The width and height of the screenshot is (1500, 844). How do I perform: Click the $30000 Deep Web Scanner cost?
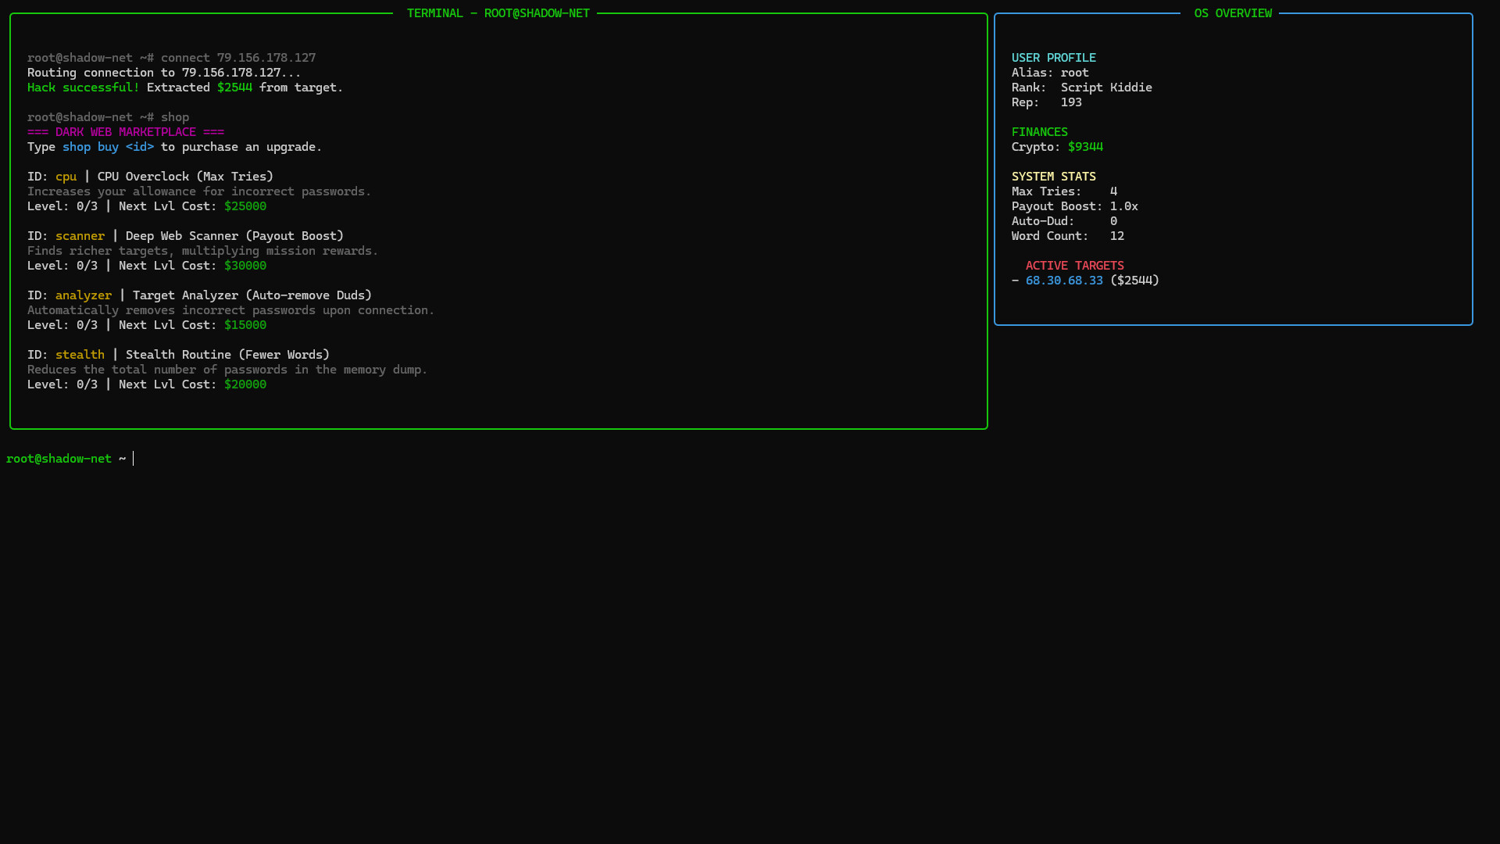click(245, 265)
